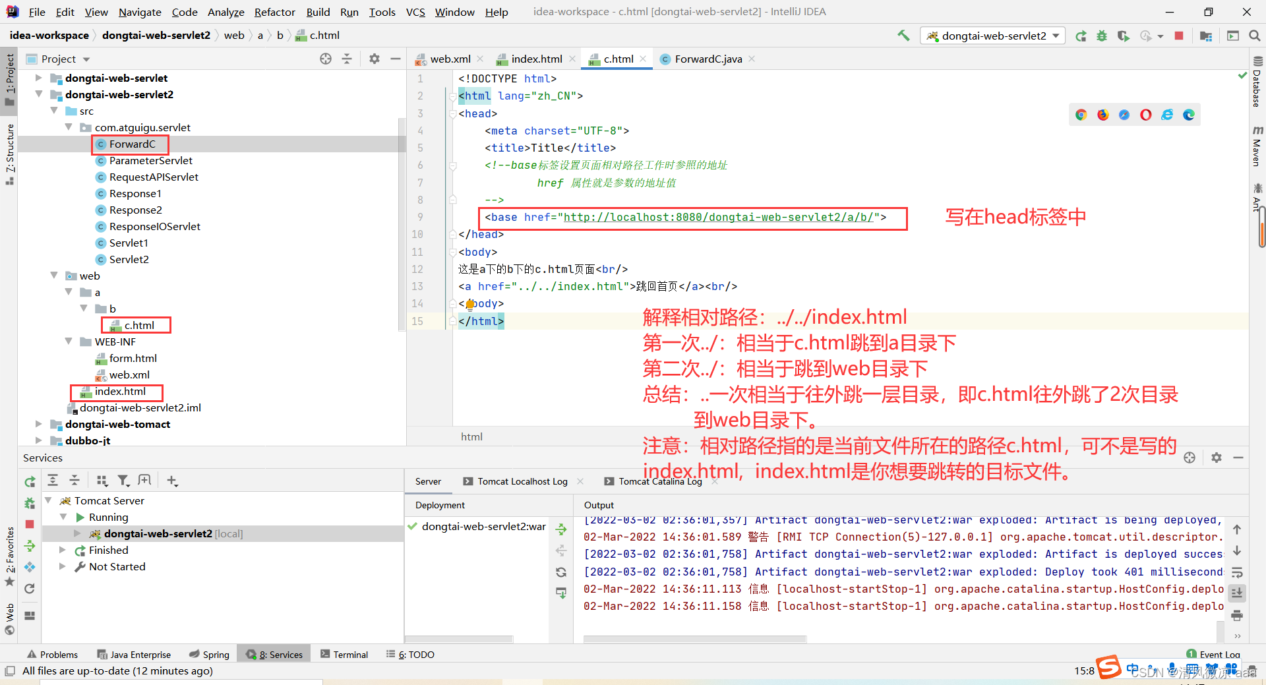Open the Refactor menu

coord(275,12)
